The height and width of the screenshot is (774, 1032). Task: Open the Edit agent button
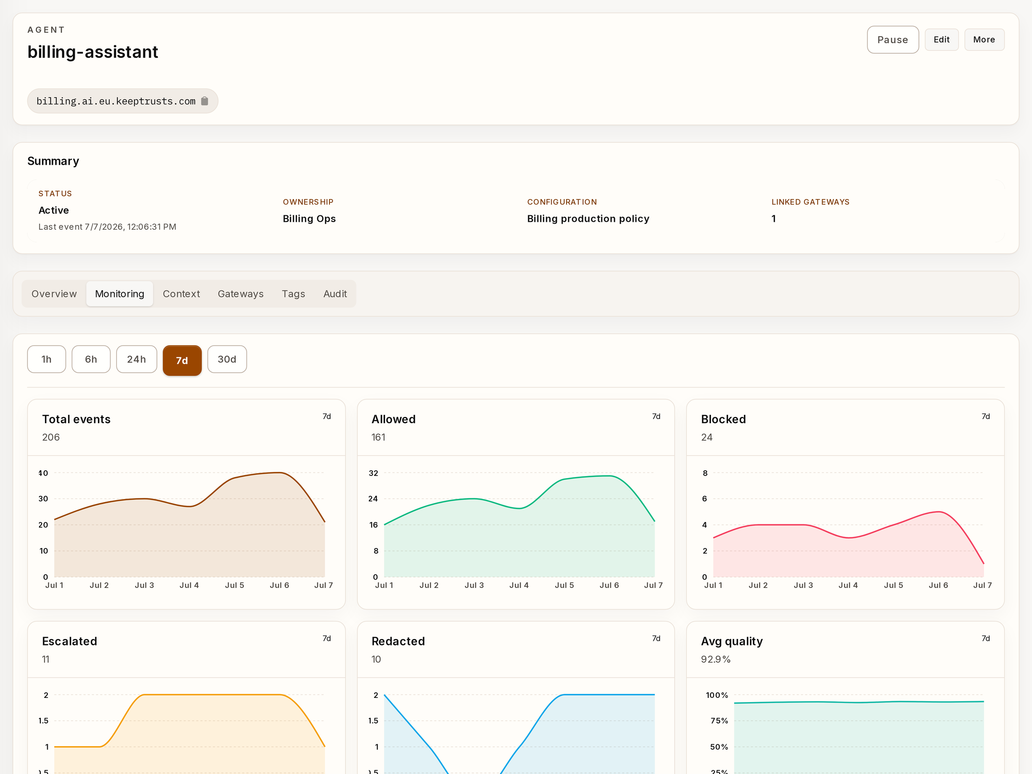(942, 39)
